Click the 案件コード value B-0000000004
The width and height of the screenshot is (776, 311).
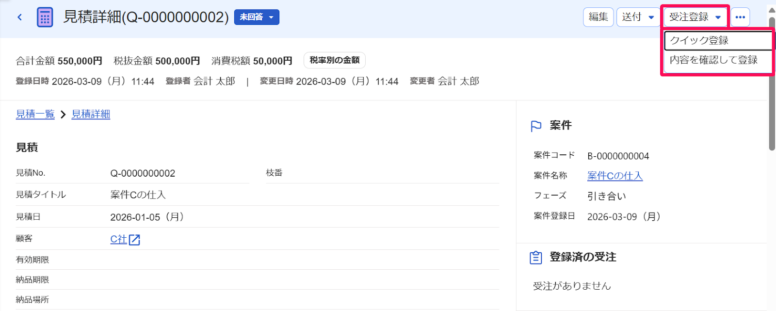point(618,156)
